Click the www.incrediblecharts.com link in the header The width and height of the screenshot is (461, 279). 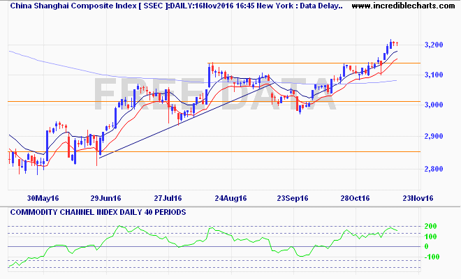[x=402, y=6]
